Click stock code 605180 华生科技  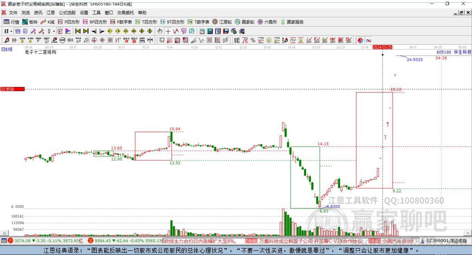[x=454, y=52]
